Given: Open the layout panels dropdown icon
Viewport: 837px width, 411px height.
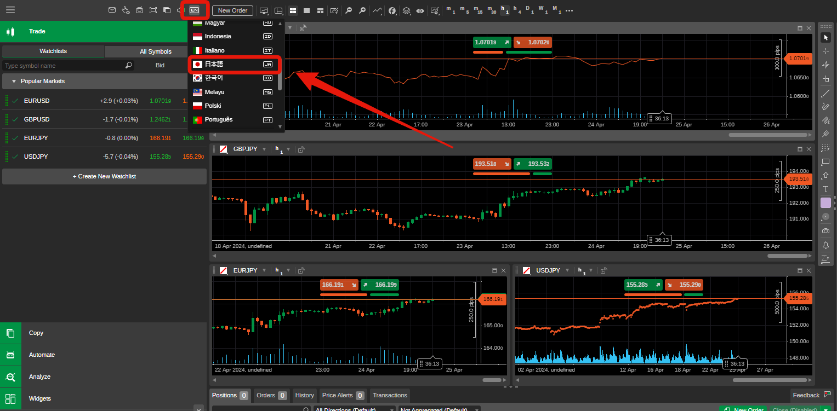Looking at the screenshot, I should (x=278, y=10).
